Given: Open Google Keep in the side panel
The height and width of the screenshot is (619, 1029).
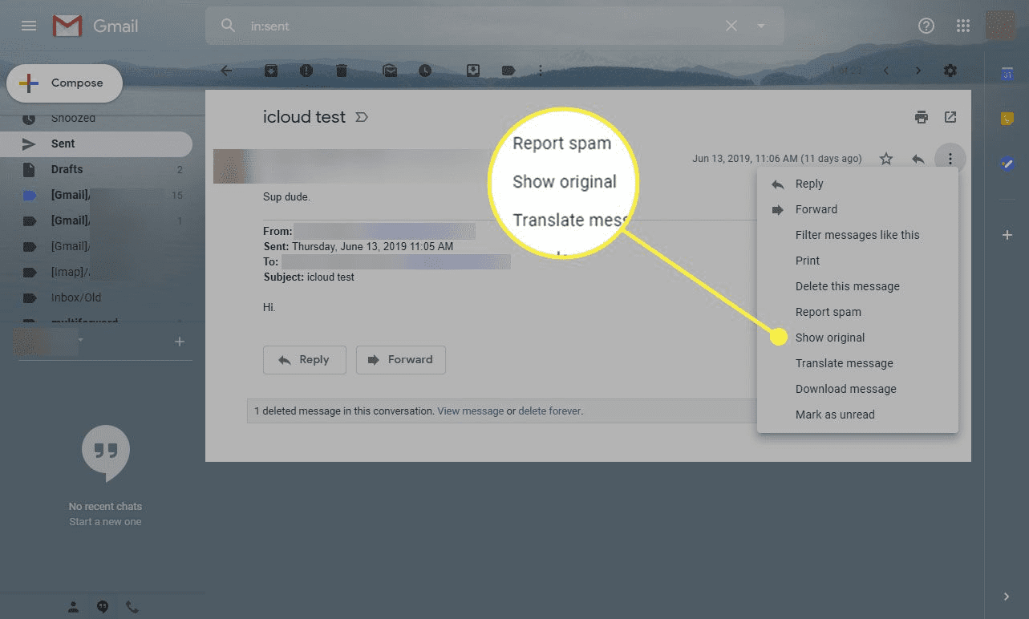Looking at the screenshot, I should (x=1007, y=117).
